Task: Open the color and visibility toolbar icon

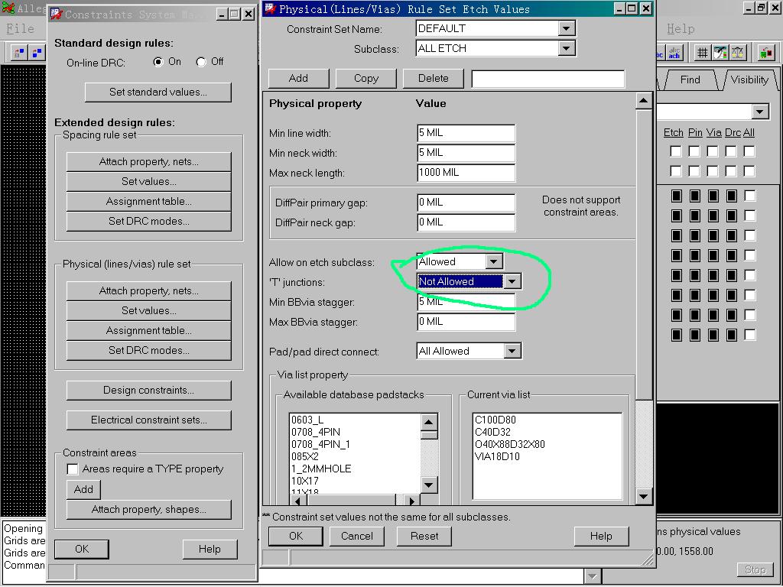Action: [x=720, y=52]
